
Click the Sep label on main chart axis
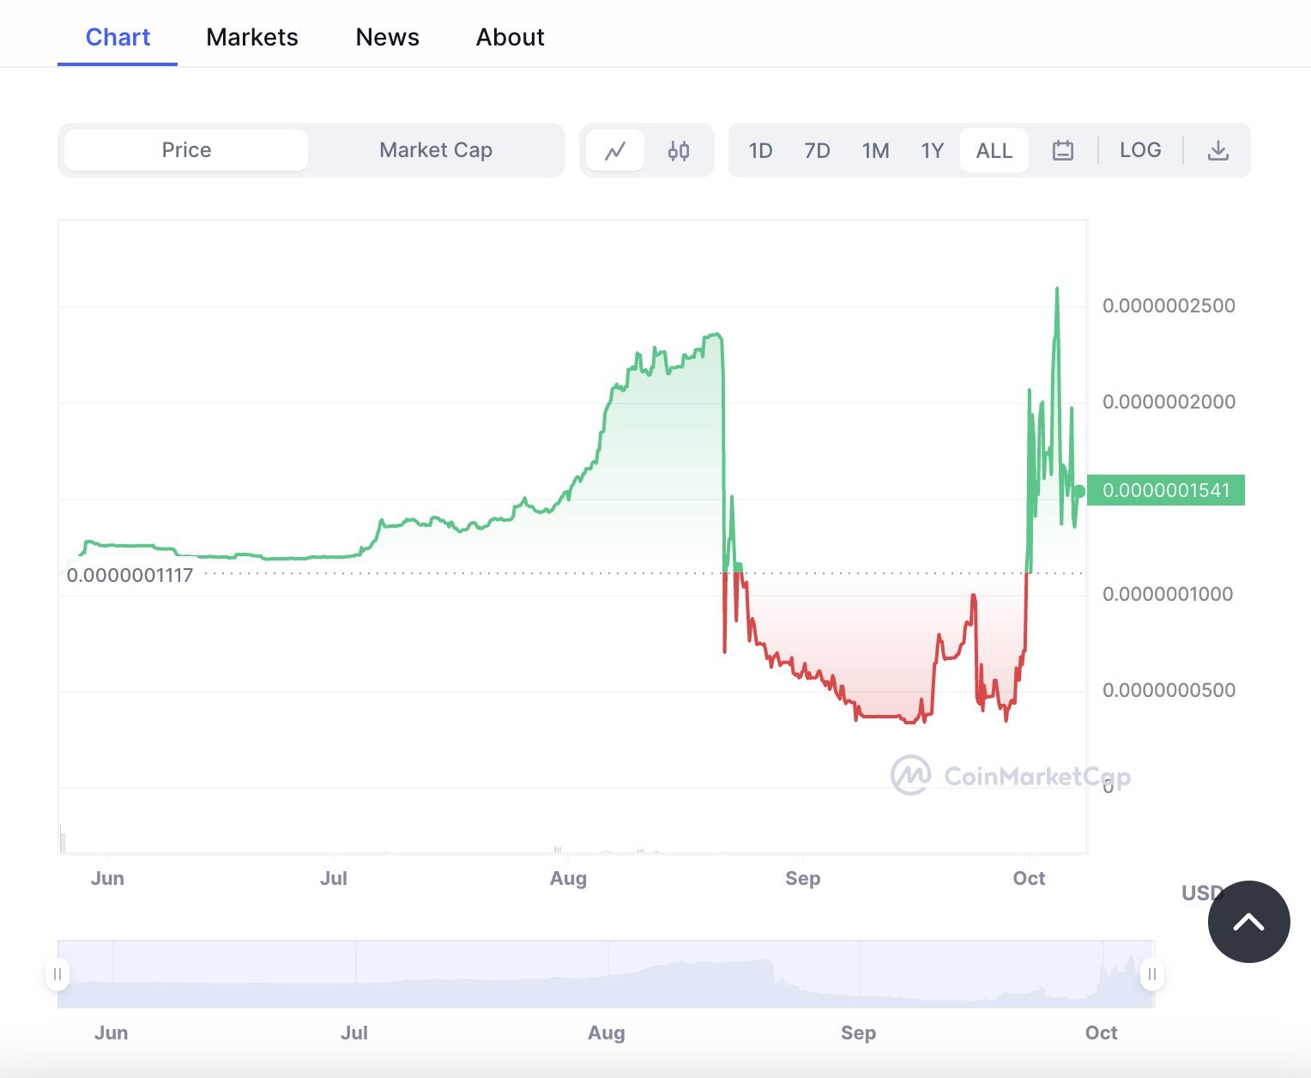[803, 878]
